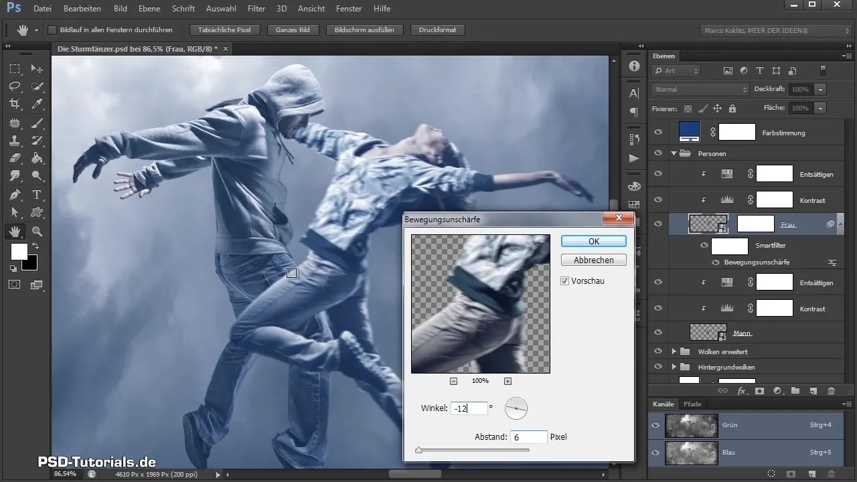Click the Winkel angle input field
The image size is (857, 482).
[469, 408]
